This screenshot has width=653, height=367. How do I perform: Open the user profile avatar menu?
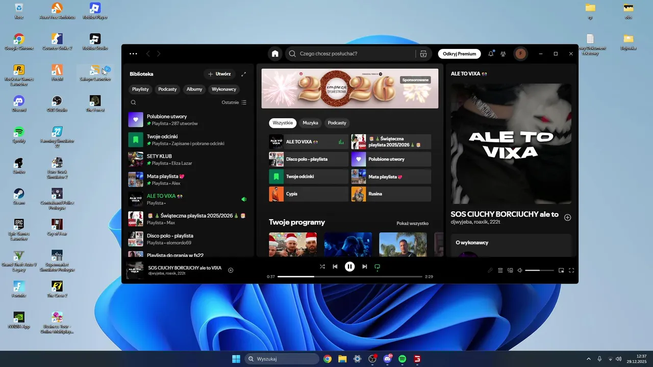(x=520, y=54)
